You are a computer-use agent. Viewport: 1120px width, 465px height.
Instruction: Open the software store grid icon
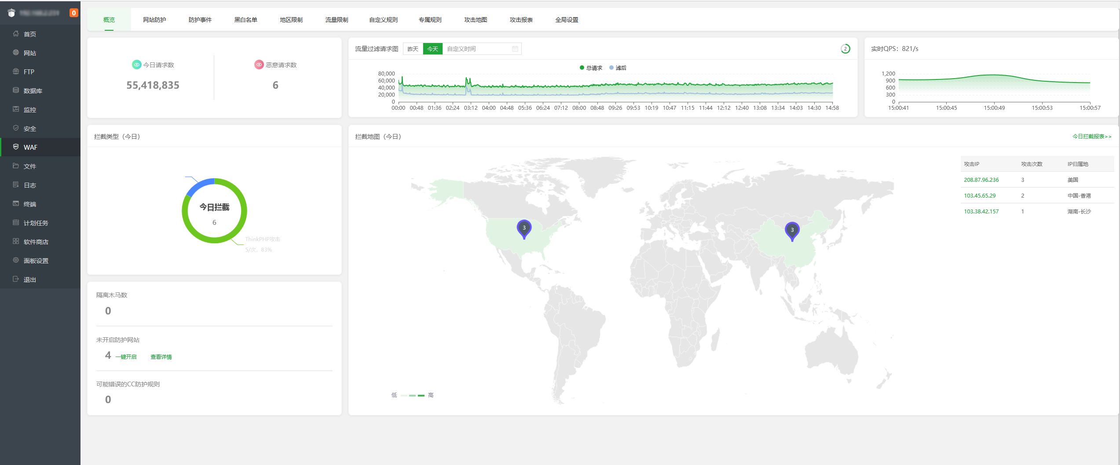[16, 242]
